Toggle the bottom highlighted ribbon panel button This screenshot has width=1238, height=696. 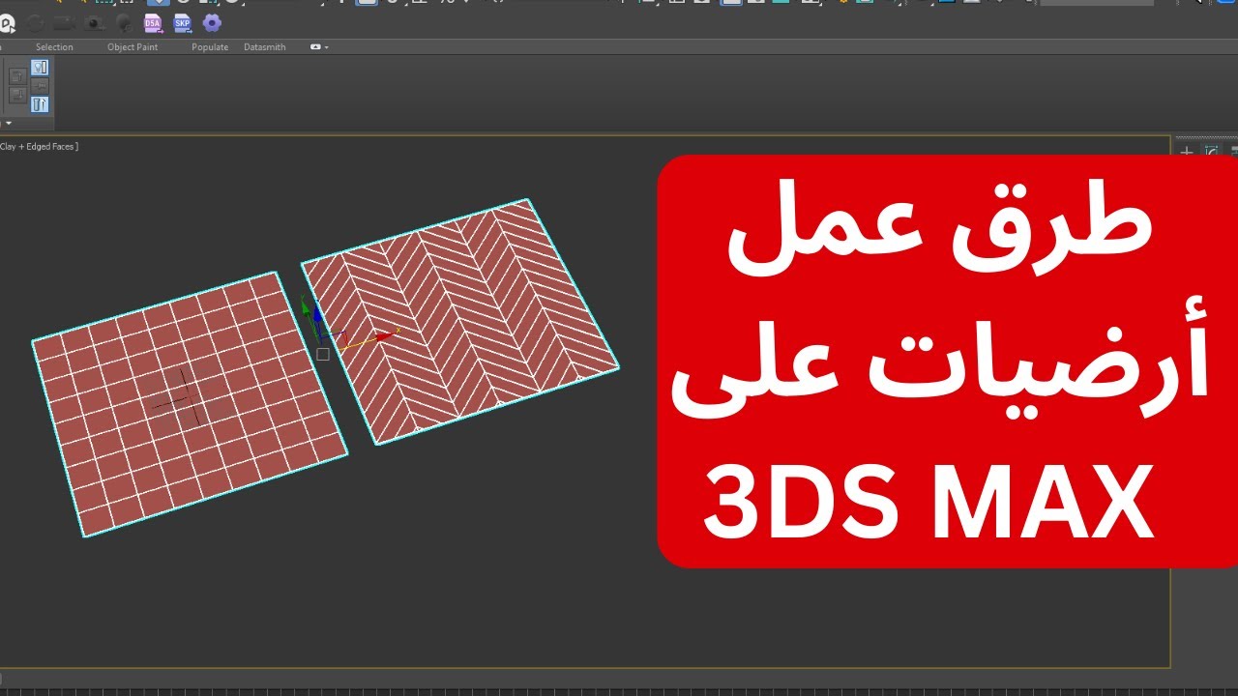40,104
